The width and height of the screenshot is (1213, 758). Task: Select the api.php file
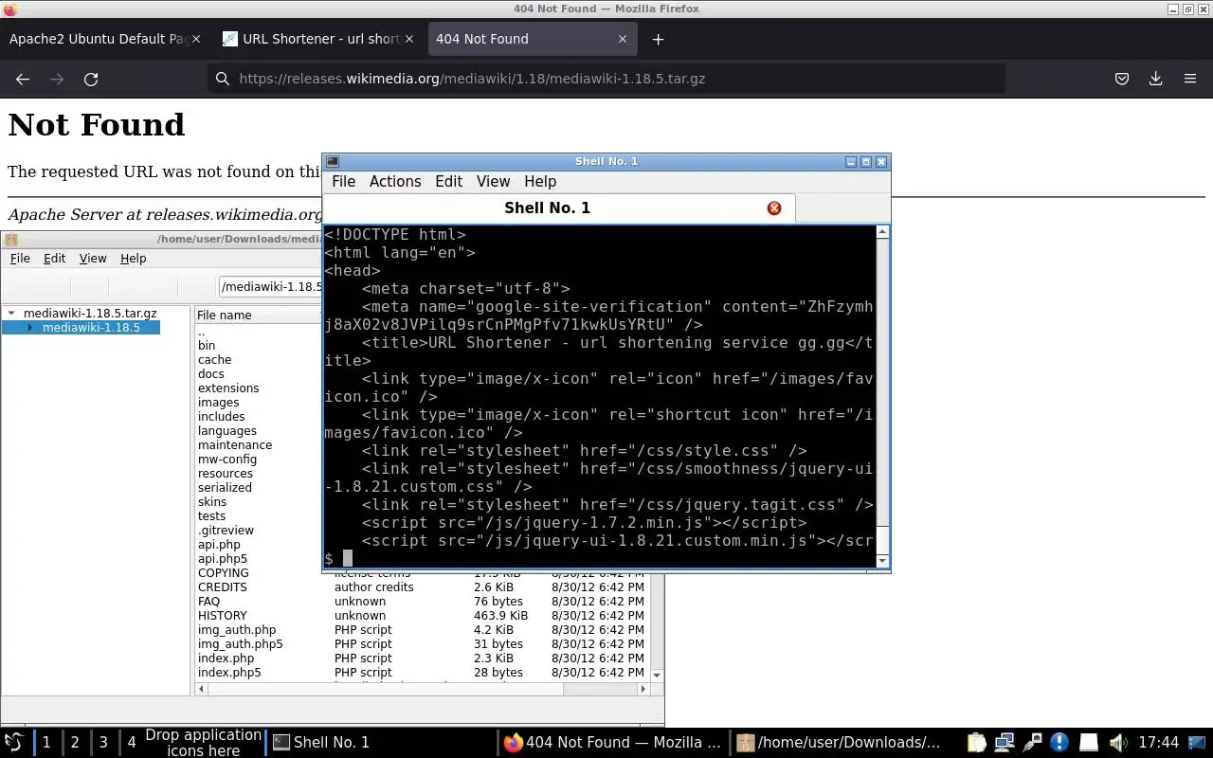click(x=219, y=545)
